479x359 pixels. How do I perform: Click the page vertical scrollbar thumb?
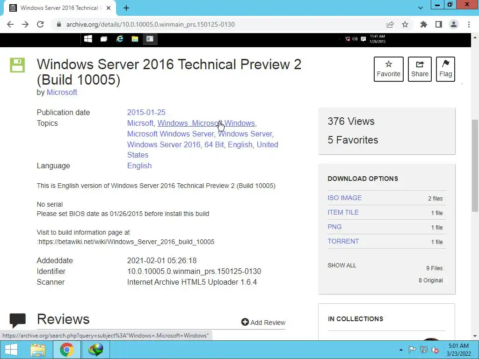(475, 165)
